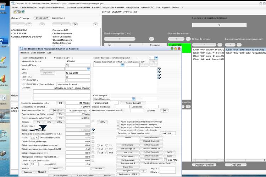Check Ne pas imprimer la signature du maître d'oeuvre
266x177 pixels.
[x=118, y=127]
